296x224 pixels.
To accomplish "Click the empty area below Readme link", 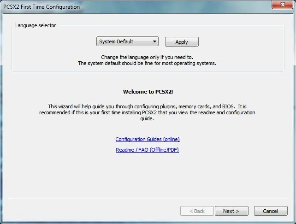I will 147,175.
